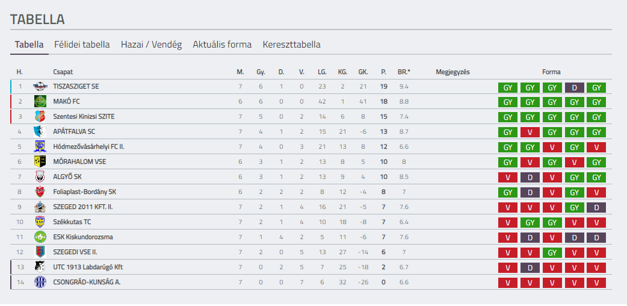Open the Kereszttabella tab
The height and width of the screenshot is (306, 627).
[291, 45]
